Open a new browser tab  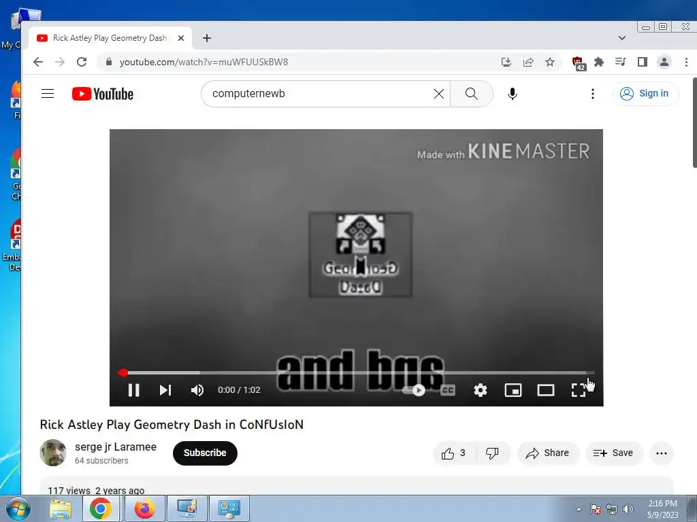(207, 38)
